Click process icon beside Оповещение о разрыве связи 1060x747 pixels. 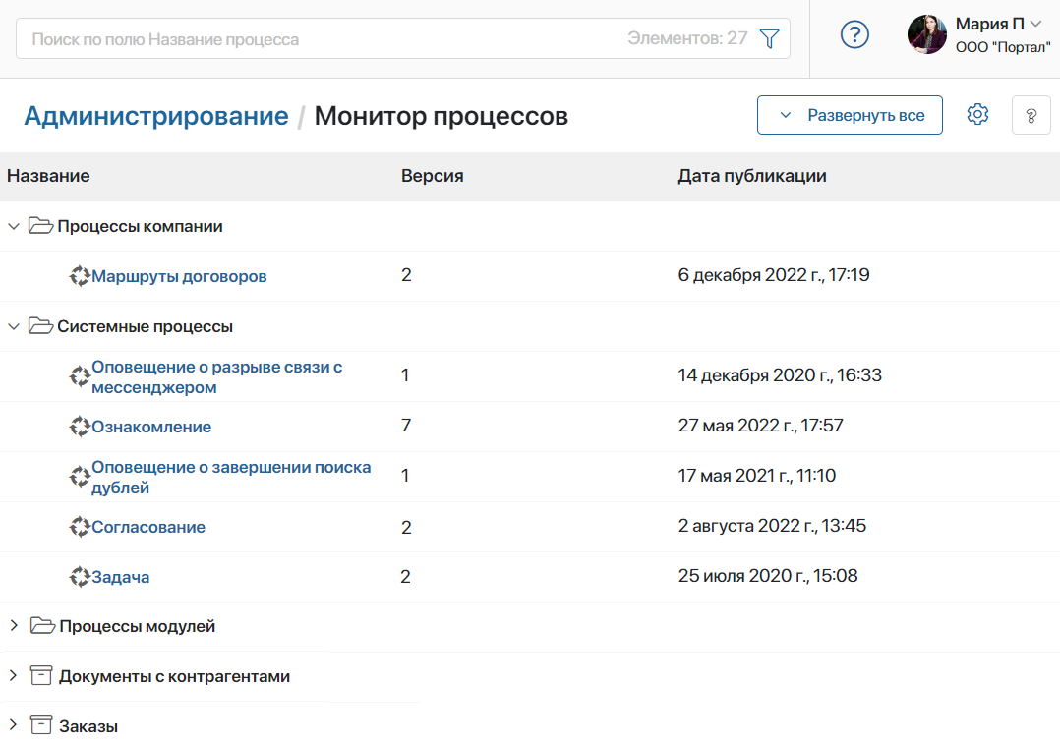(x=80, y=376)
